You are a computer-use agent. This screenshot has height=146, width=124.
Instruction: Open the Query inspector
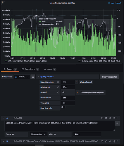coord(109,77)
